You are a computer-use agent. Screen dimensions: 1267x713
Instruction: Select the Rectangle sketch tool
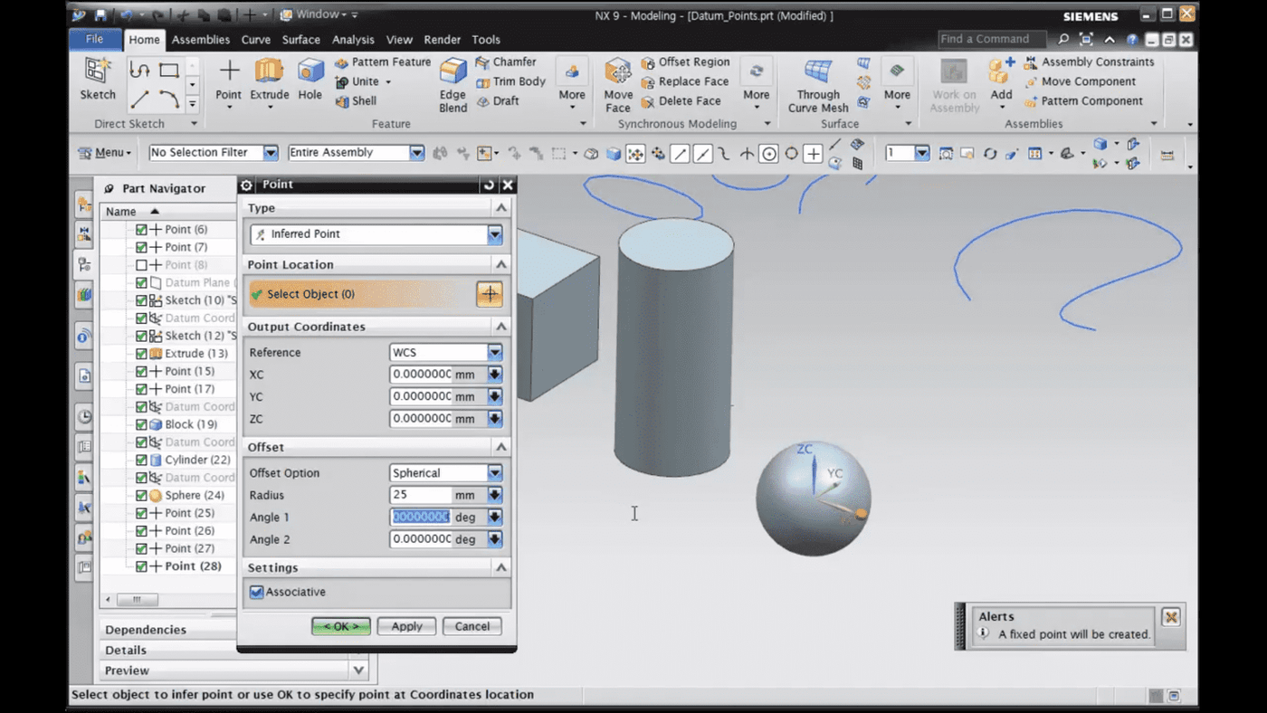169,71
